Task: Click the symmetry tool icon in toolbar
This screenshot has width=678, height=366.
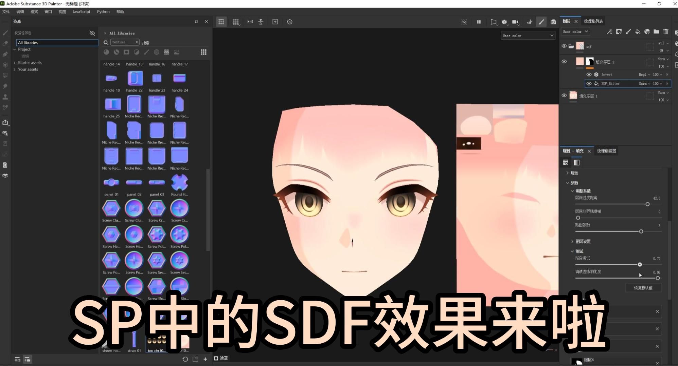Action: [x=250, y=22]
